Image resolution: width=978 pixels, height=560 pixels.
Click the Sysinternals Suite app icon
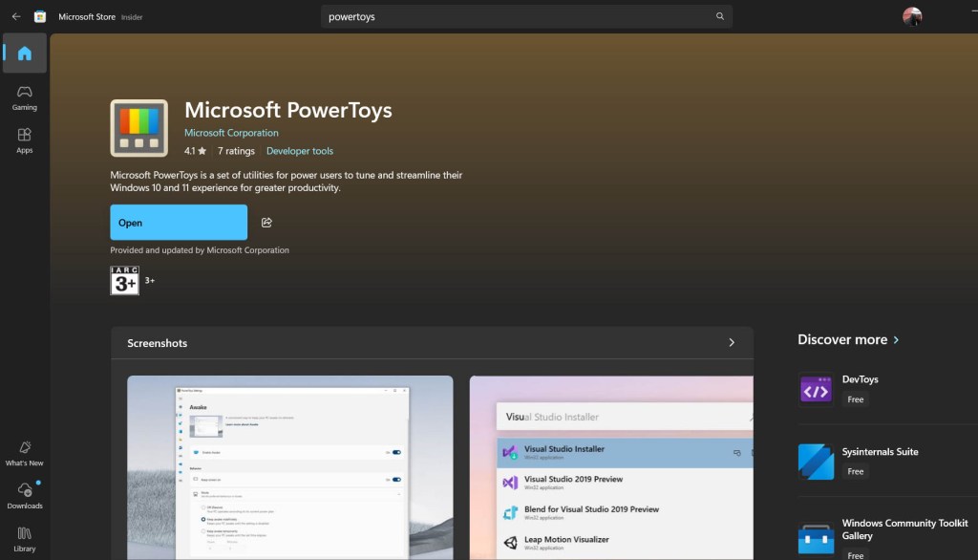coord(815,461)
